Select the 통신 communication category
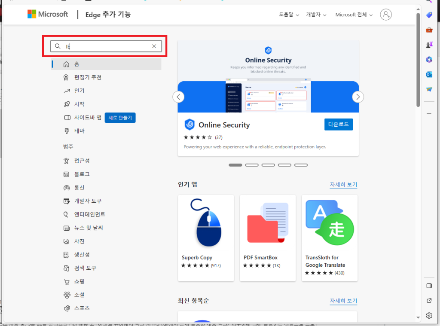The width and height of the screenshot is (440, 326). click(79, 188)
